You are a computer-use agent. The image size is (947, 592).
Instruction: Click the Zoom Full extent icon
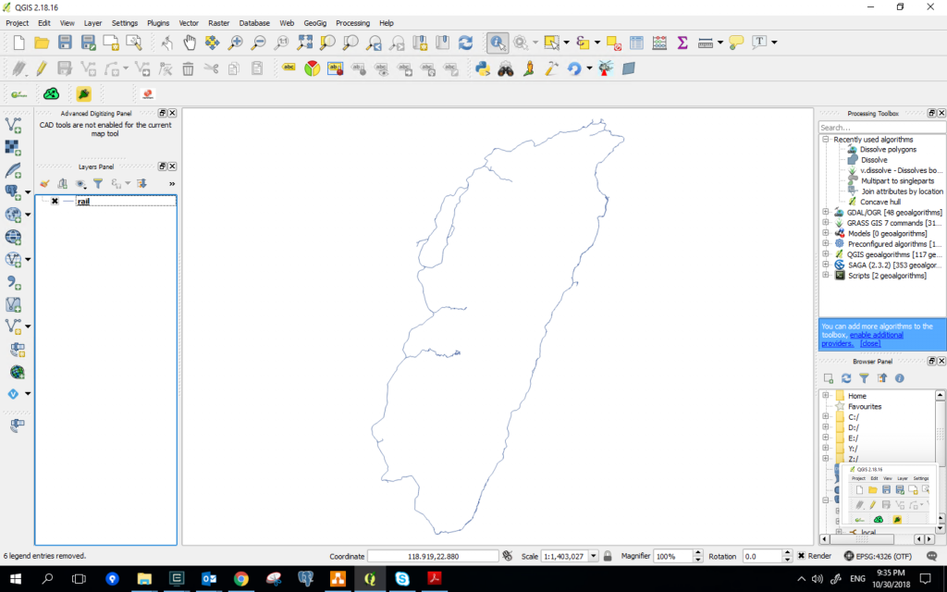point(304,43)
